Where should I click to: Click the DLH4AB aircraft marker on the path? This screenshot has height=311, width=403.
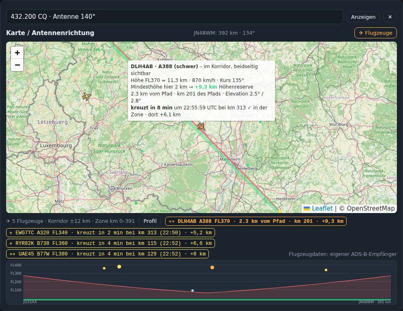[201, 127]
